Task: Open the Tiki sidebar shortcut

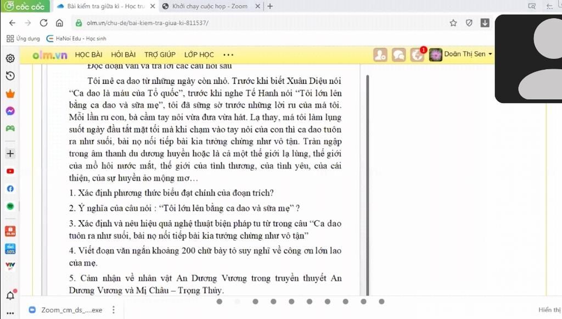Action: 10,248
